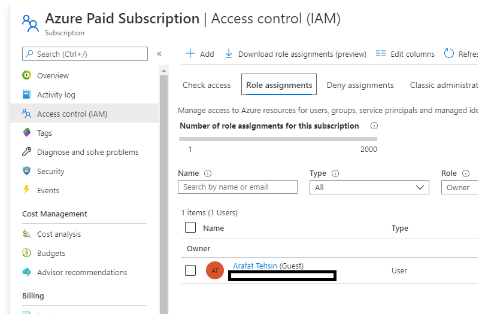Image resolution: width=485 pixels, height=314 pixels.
Task: Open the Arafat Tehsin user link
Action: (x=254, y=266)
